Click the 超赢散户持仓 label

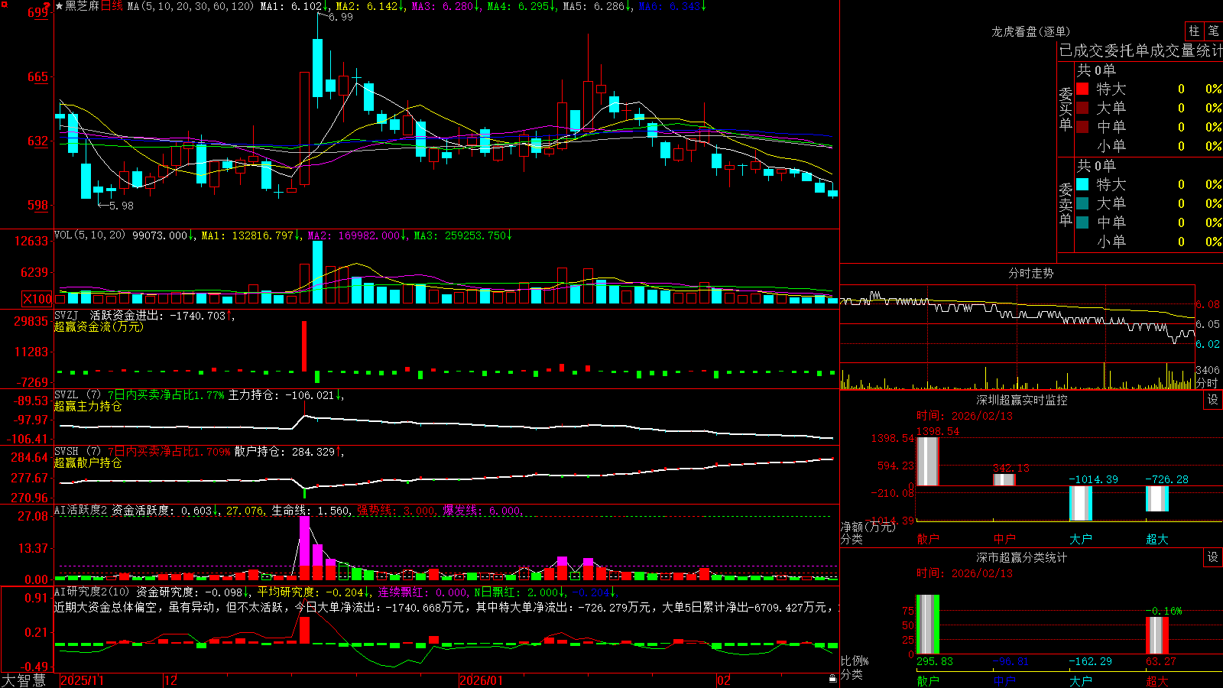88,462
